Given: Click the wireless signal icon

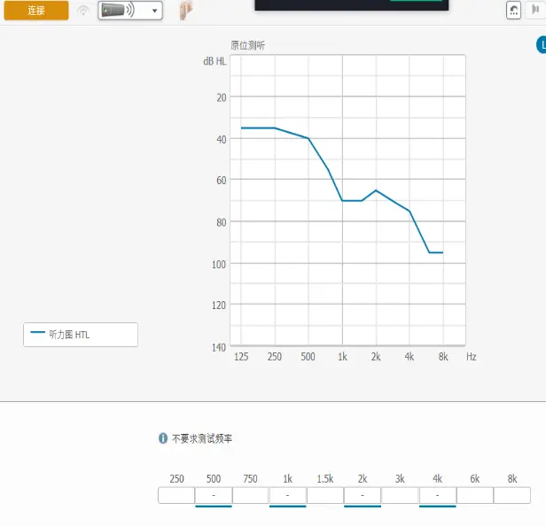Looking at the screenshot, I should coord(83,11).
